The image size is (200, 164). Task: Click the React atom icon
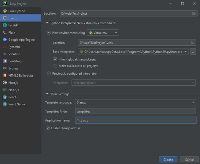coord(5,97)
